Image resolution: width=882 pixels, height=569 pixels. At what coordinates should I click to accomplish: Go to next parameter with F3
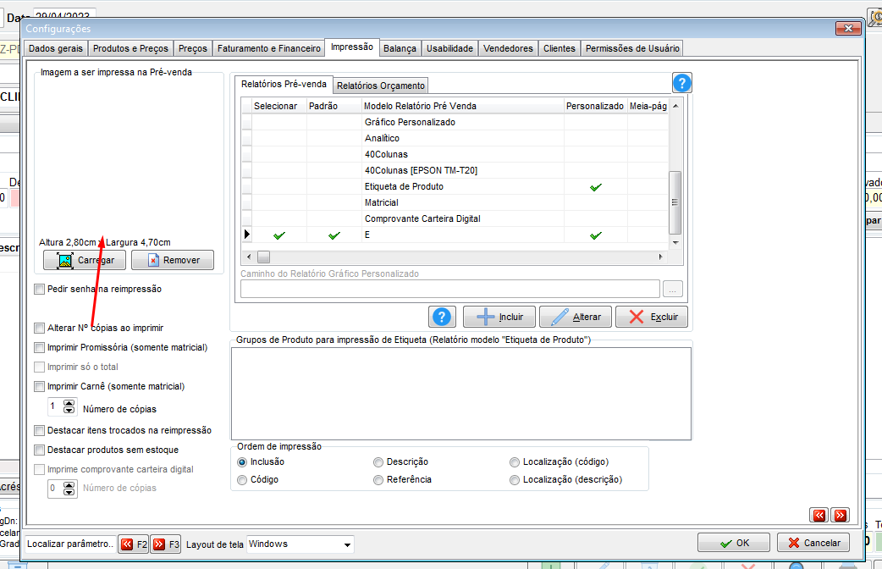point(166,544)
